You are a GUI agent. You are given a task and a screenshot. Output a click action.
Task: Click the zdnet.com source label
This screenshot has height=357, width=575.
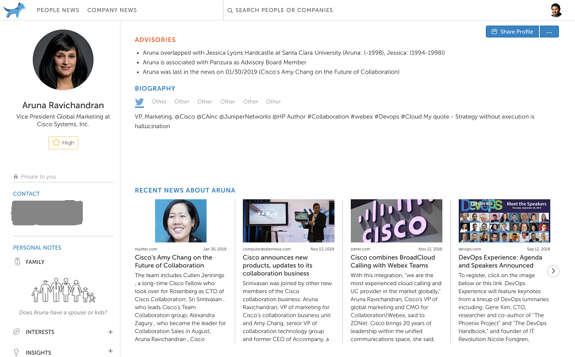pyautogui.click(x=361, y=249)
